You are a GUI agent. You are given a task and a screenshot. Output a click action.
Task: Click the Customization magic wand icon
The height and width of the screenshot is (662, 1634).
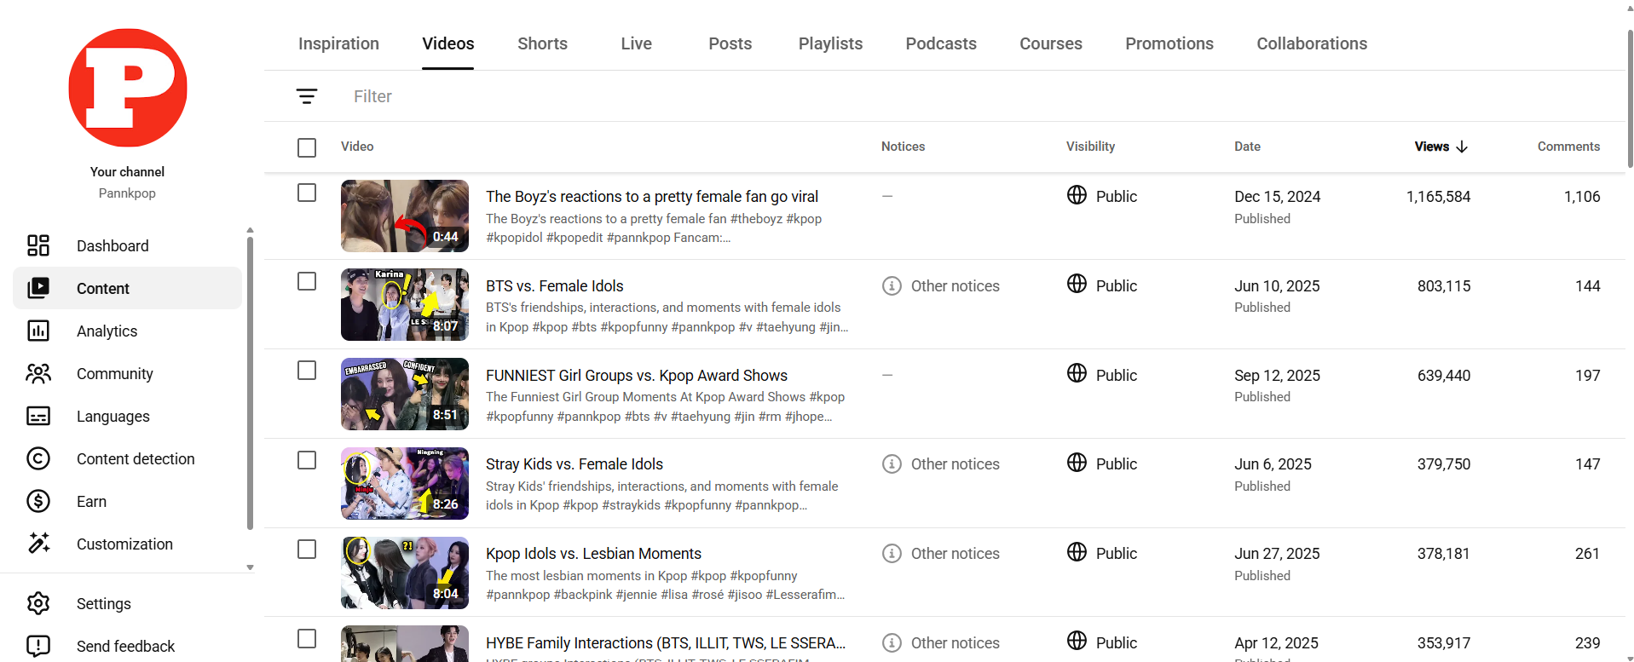(x=38, y=544)
